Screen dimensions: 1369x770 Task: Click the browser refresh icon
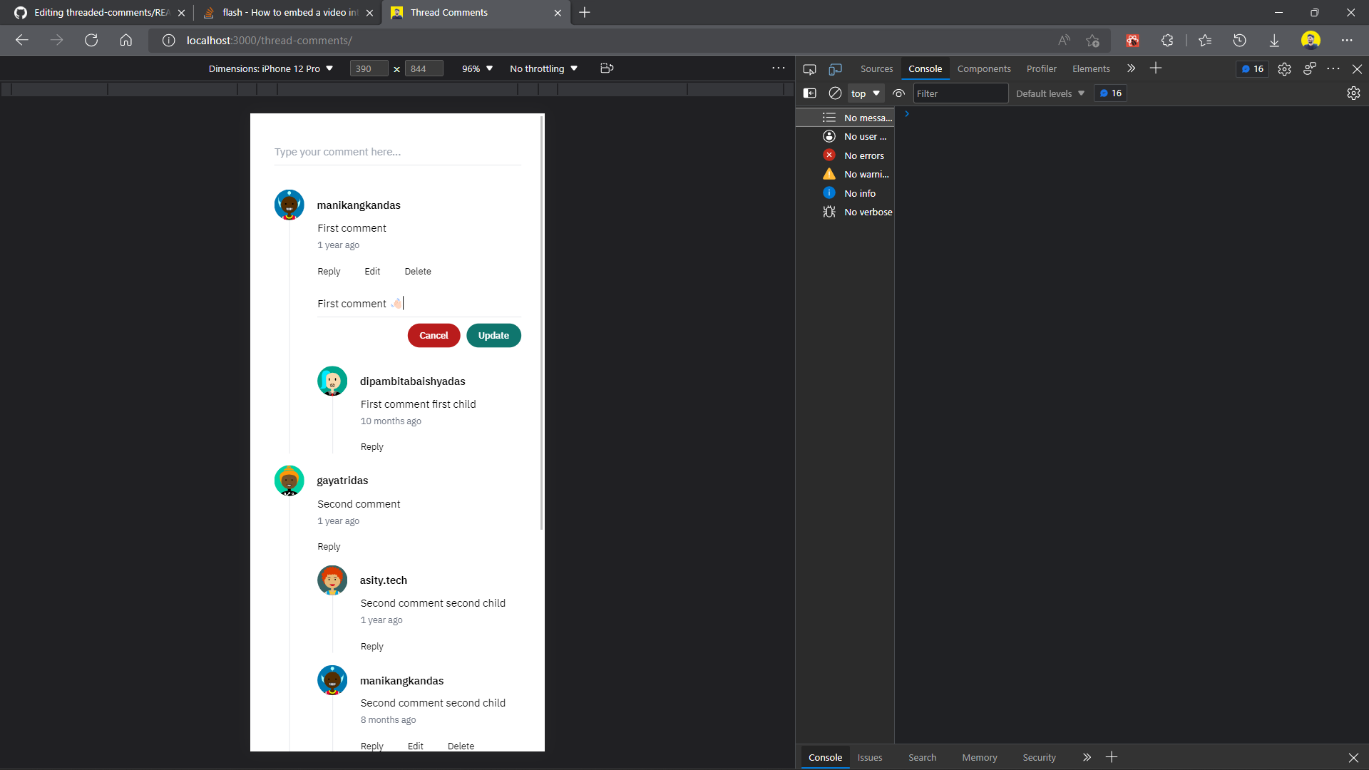tap(91, 41)
